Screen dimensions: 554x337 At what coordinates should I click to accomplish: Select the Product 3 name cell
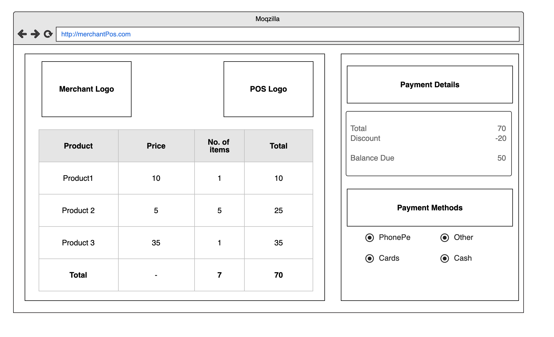78,243
